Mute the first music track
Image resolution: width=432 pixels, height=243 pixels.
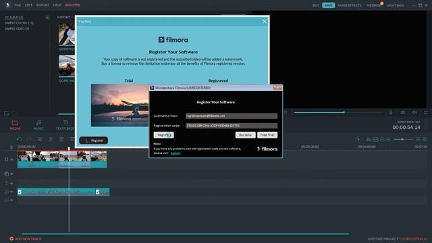coord(12,192)
